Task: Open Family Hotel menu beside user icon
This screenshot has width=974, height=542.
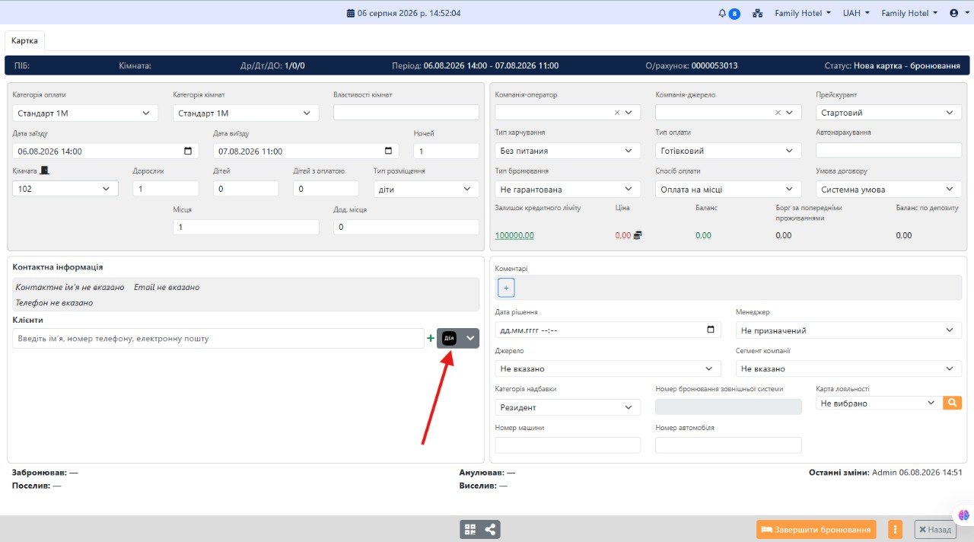Action: [x=909, y=13]
